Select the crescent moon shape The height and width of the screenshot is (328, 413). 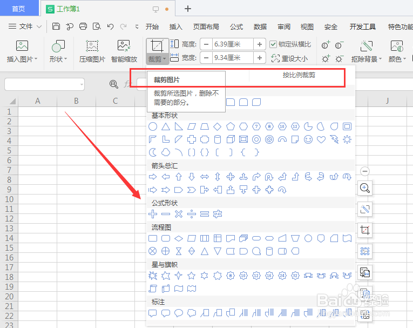(x=153, y=152)
